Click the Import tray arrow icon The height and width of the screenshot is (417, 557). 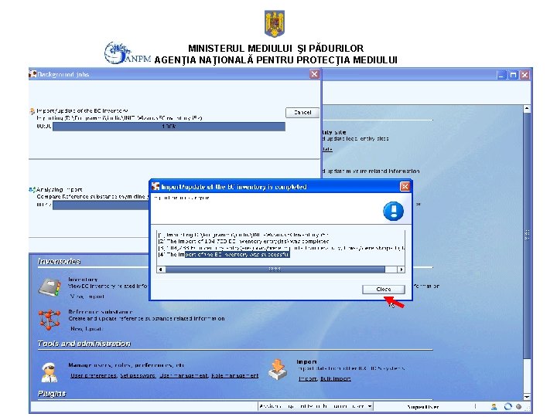(x=278, y=370)
